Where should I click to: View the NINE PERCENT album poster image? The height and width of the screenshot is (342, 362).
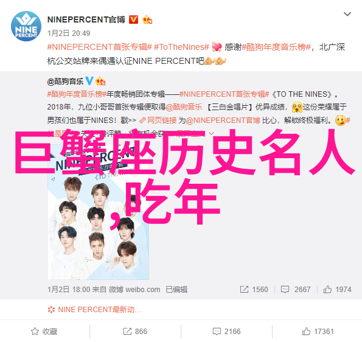coord(99,212)
